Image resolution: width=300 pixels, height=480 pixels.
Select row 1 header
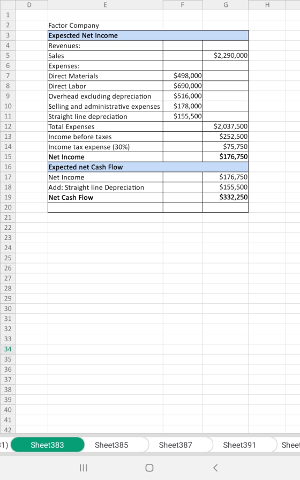point(7,15)
